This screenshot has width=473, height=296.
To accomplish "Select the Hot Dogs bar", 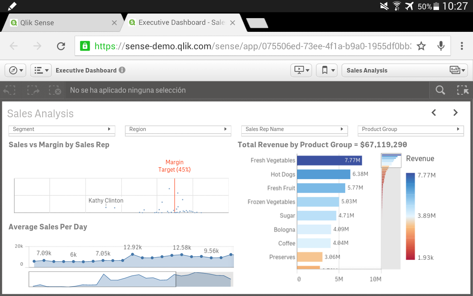I will 324,174.
